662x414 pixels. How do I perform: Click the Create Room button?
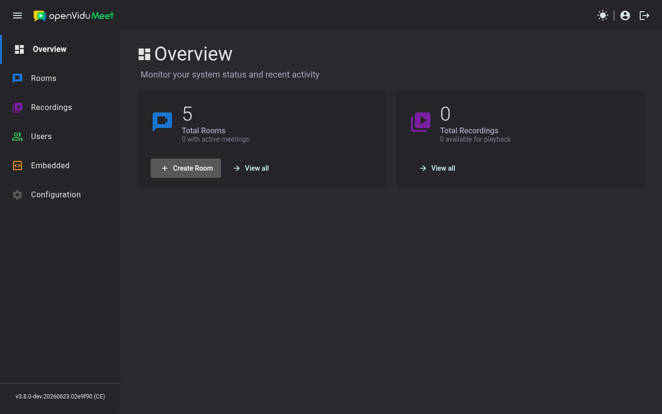(x=186, y=168)
